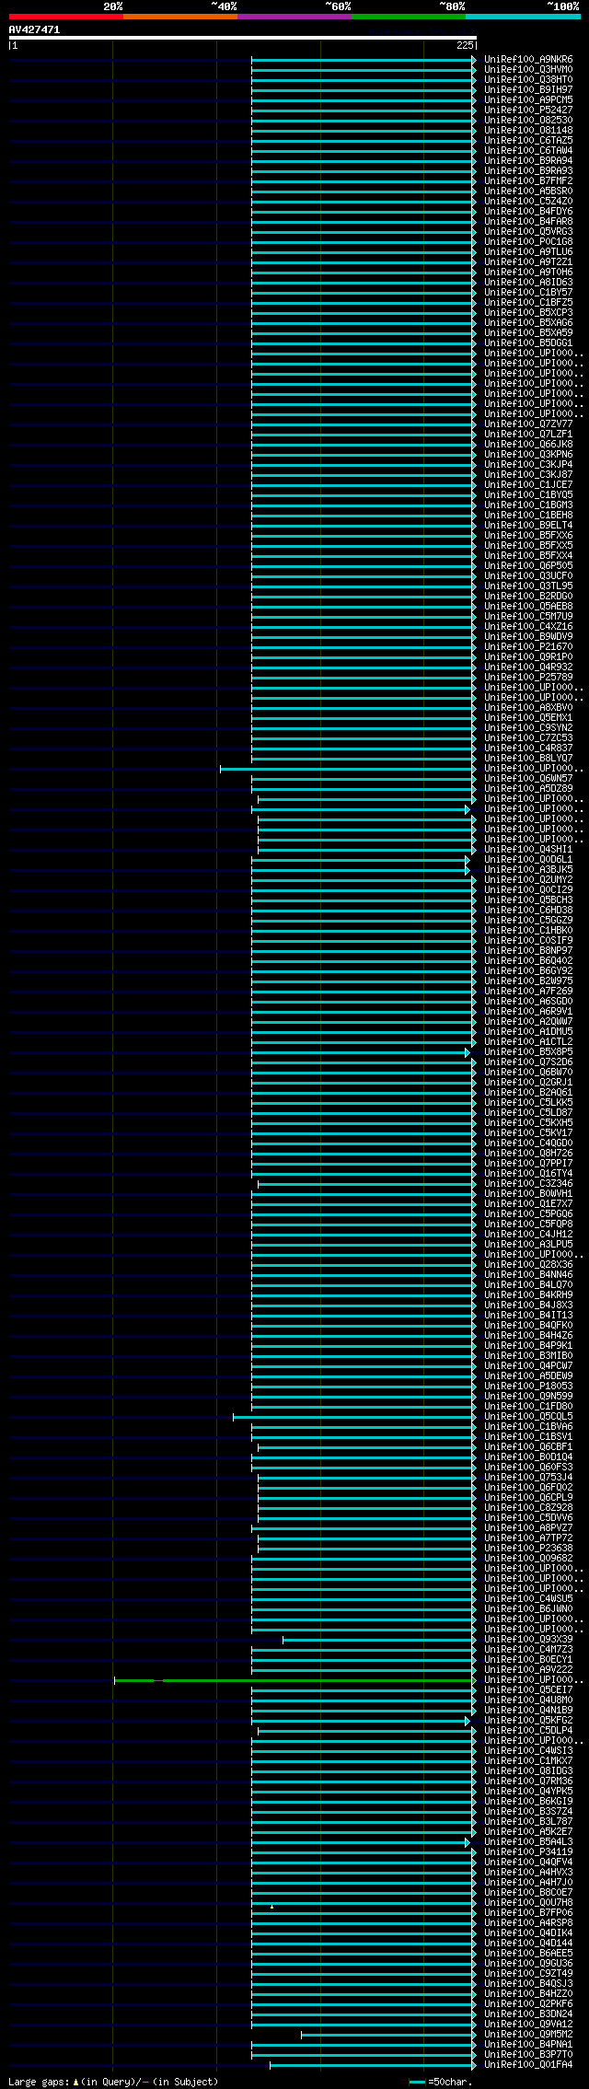
Task: Open hit UniRef100_C5Z4Z0
Action: coord(528,202)
